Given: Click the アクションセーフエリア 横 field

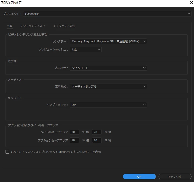Looking at the screenshot, I should [x=74, y=140].
